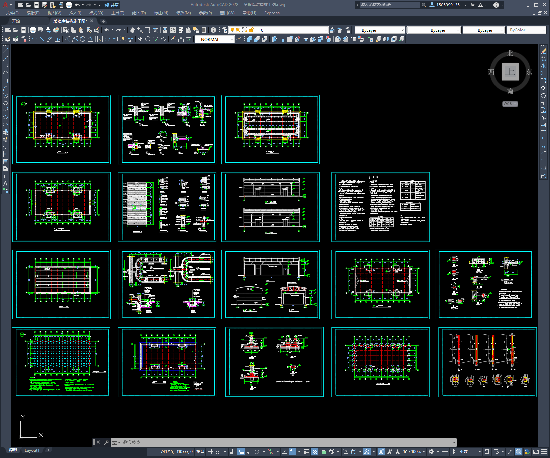The width and height of the screenshot is (550, 458).
Task: Open the 视图(V) menu
Action: tap(54, 13)
